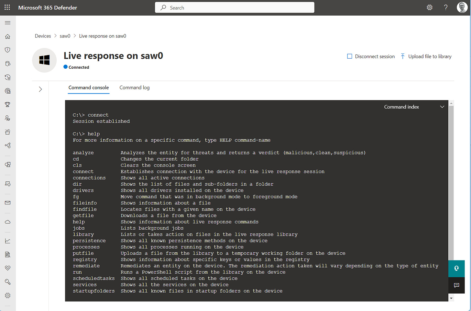Image resolution: width=471 pixels, height=311 pixels.
Task: Open the teal help headset widget
Action: pyautogui.click(x=456, y=268)
